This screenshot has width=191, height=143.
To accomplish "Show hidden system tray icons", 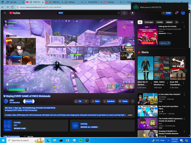I will point(168,140).
